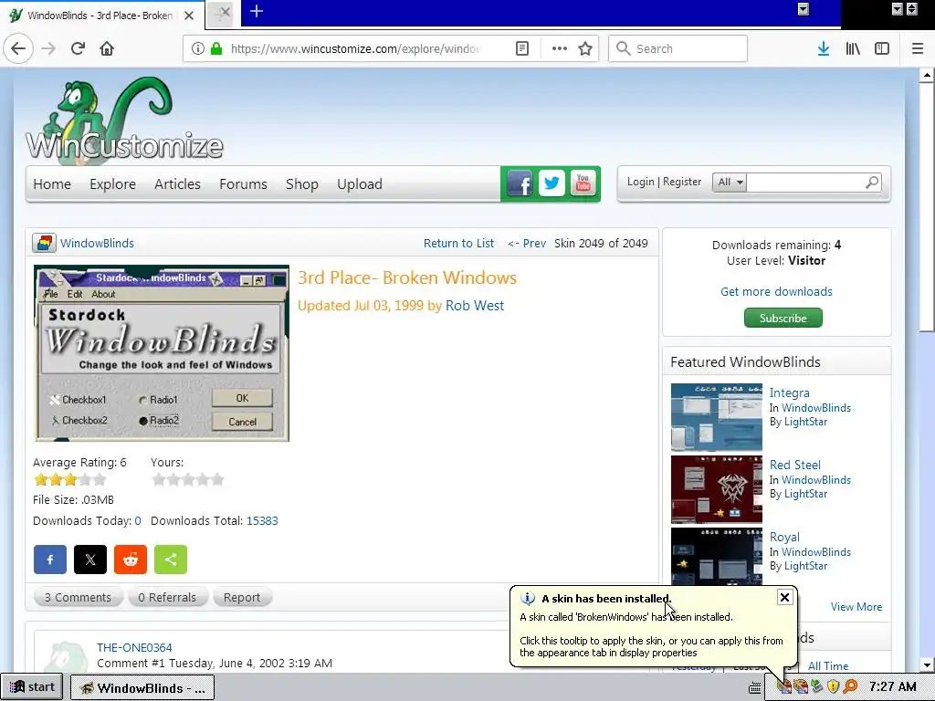Open the Forums section
935x701 pixels.
tap(243, 183)
